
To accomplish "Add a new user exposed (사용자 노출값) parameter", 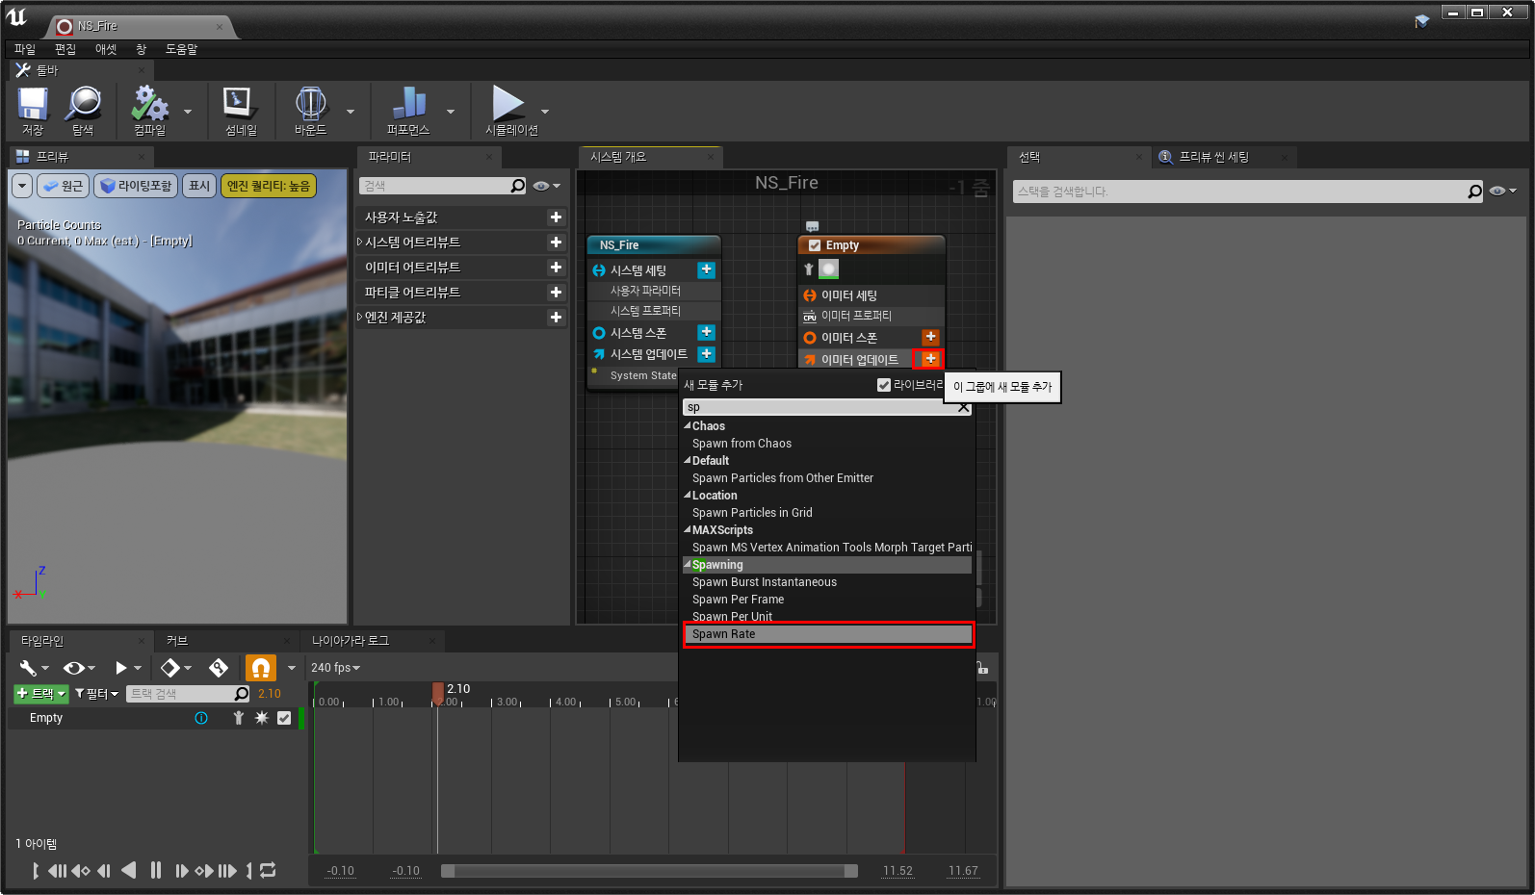I will (x=556, y=217).
